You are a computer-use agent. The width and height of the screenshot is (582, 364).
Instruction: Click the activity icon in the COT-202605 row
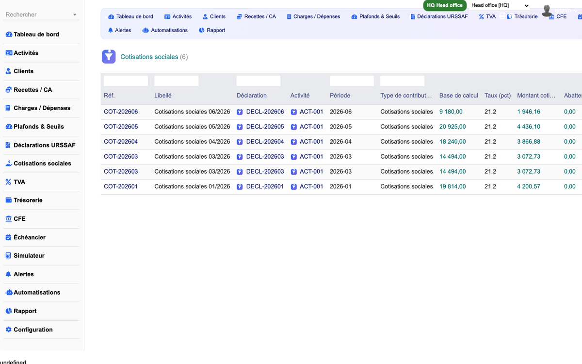(293, 127)
